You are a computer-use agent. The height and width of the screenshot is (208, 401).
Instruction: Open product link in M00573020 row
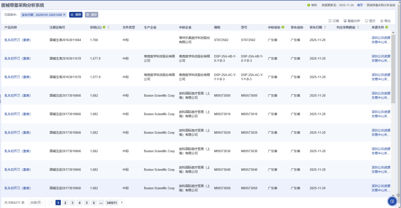tap(17, 132)
